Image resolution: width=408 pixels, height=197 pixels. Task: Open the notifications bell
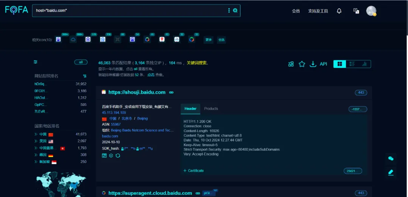pyautogui.click(x=339, y=11)
